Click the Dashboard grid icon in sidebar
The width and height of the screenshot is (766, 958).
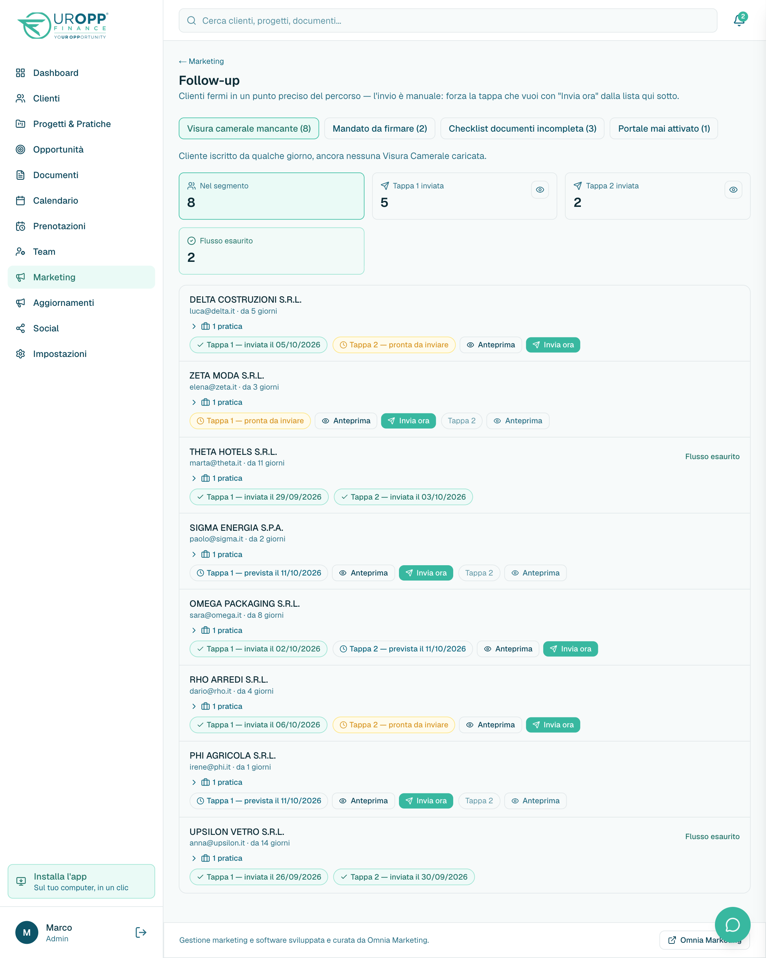coord(21,73)
